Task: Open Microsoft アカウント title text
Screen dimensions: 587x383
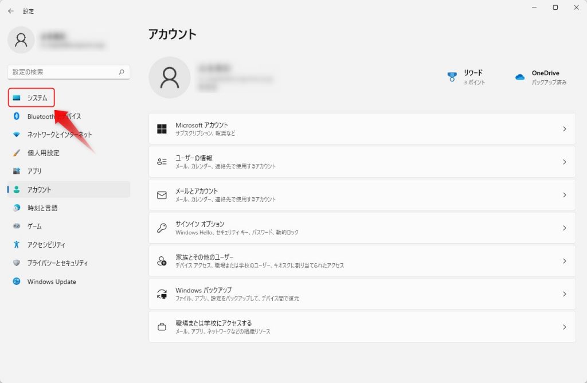Action: 201,125
